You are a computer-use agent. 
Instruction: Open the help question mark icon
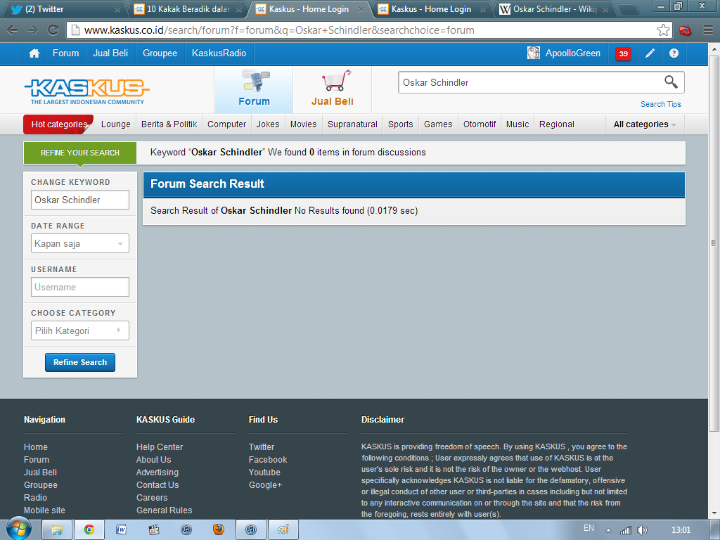tap(674, 53)
